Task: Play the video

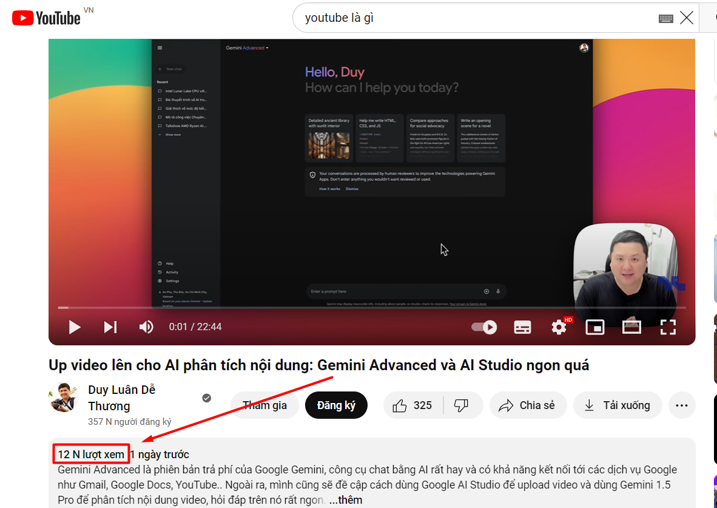Action: 75,327
